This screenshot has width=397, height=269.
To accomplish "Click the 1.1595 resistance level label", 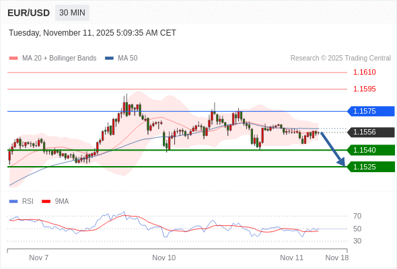I will tap(364, 89).
